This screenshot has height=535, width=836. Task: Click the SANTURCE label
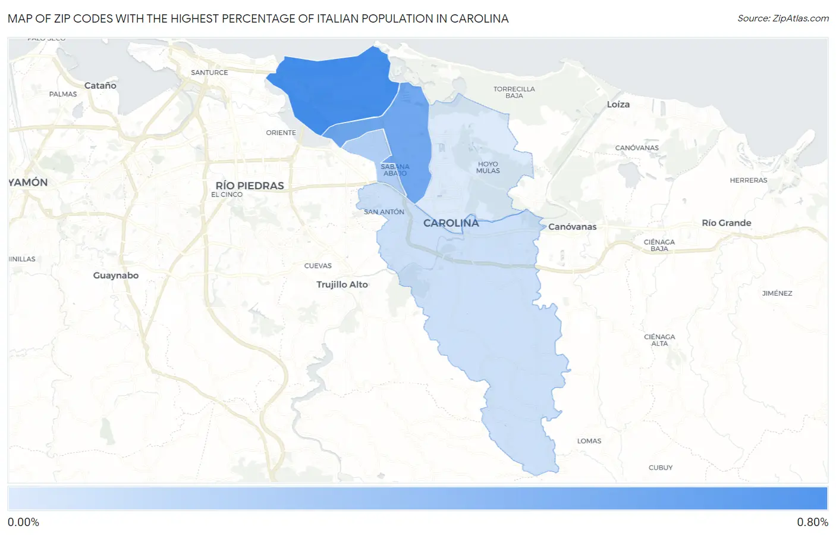[x=209, y=73]
